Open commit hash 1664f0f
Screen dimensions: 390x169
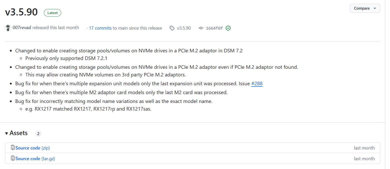214,28
